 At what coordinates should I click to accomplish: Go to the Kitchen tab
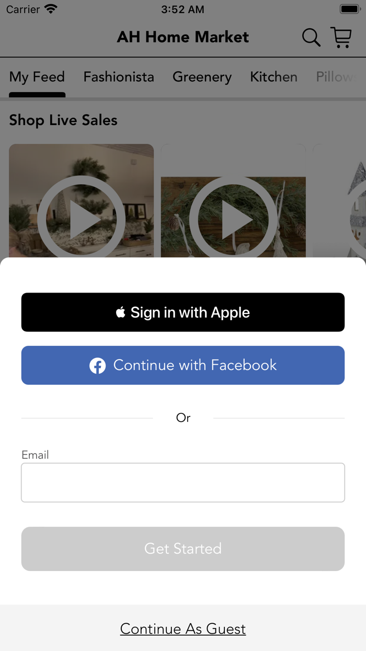tap(273, 77)
